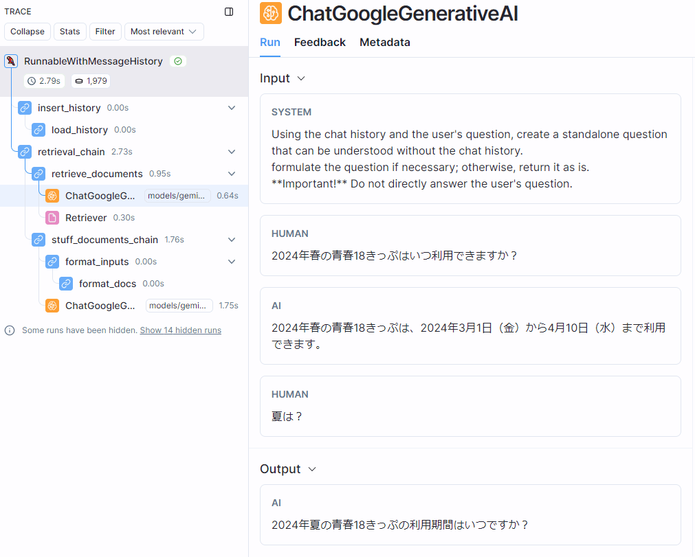
Task: Click models/gemi tag on the 0.64s run
Action: 177,196
